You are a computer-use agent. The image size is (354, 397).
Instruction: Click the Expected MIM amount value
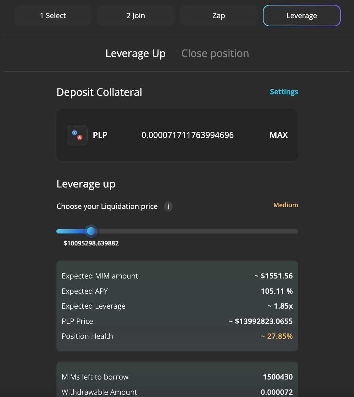click(274, 276)
